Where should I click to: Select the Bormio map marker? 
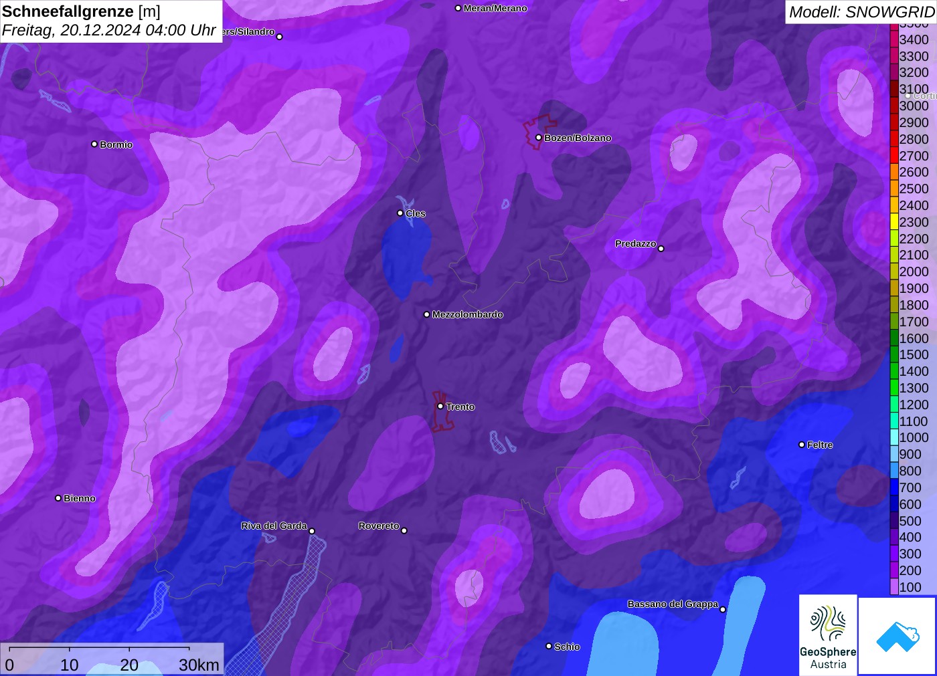tap(94, 144)
